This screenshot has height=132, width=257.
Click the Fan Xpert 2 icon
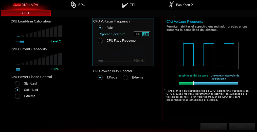point(172,5)
